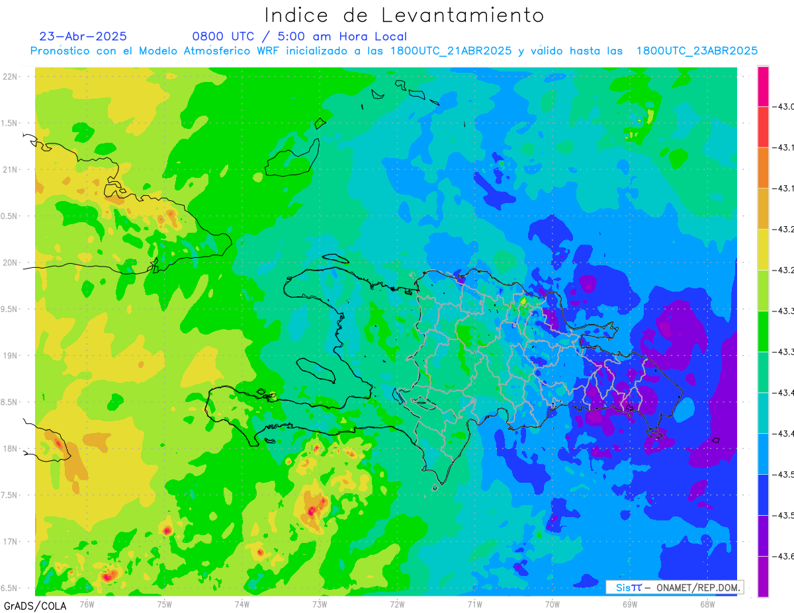Screen dimensions: 794x613
Task: Pick the royal blue swatch in the colorbar
Action: [x=763, y=495]
